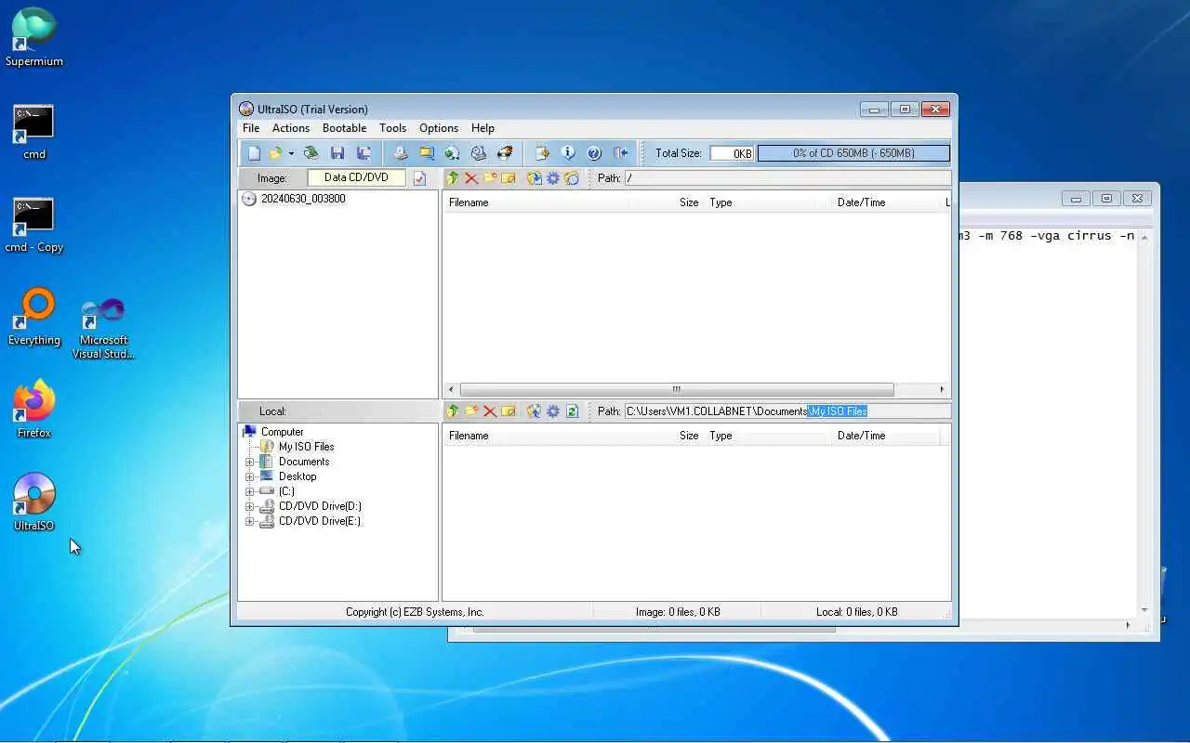This screenshot has width=1190, height=743.
Task: Click red X Delete in Image pane toolbar
Action: (471, 178)
